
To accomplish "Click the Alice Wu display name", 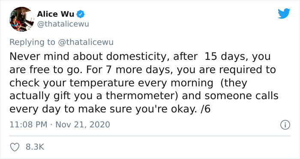I will pyautogui.click(x=56, y=14).
